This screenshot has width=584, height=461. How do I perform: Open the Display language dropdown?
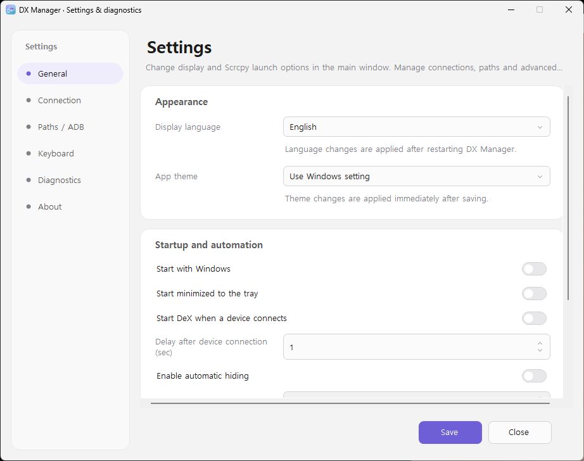click(x=416, y=127)
